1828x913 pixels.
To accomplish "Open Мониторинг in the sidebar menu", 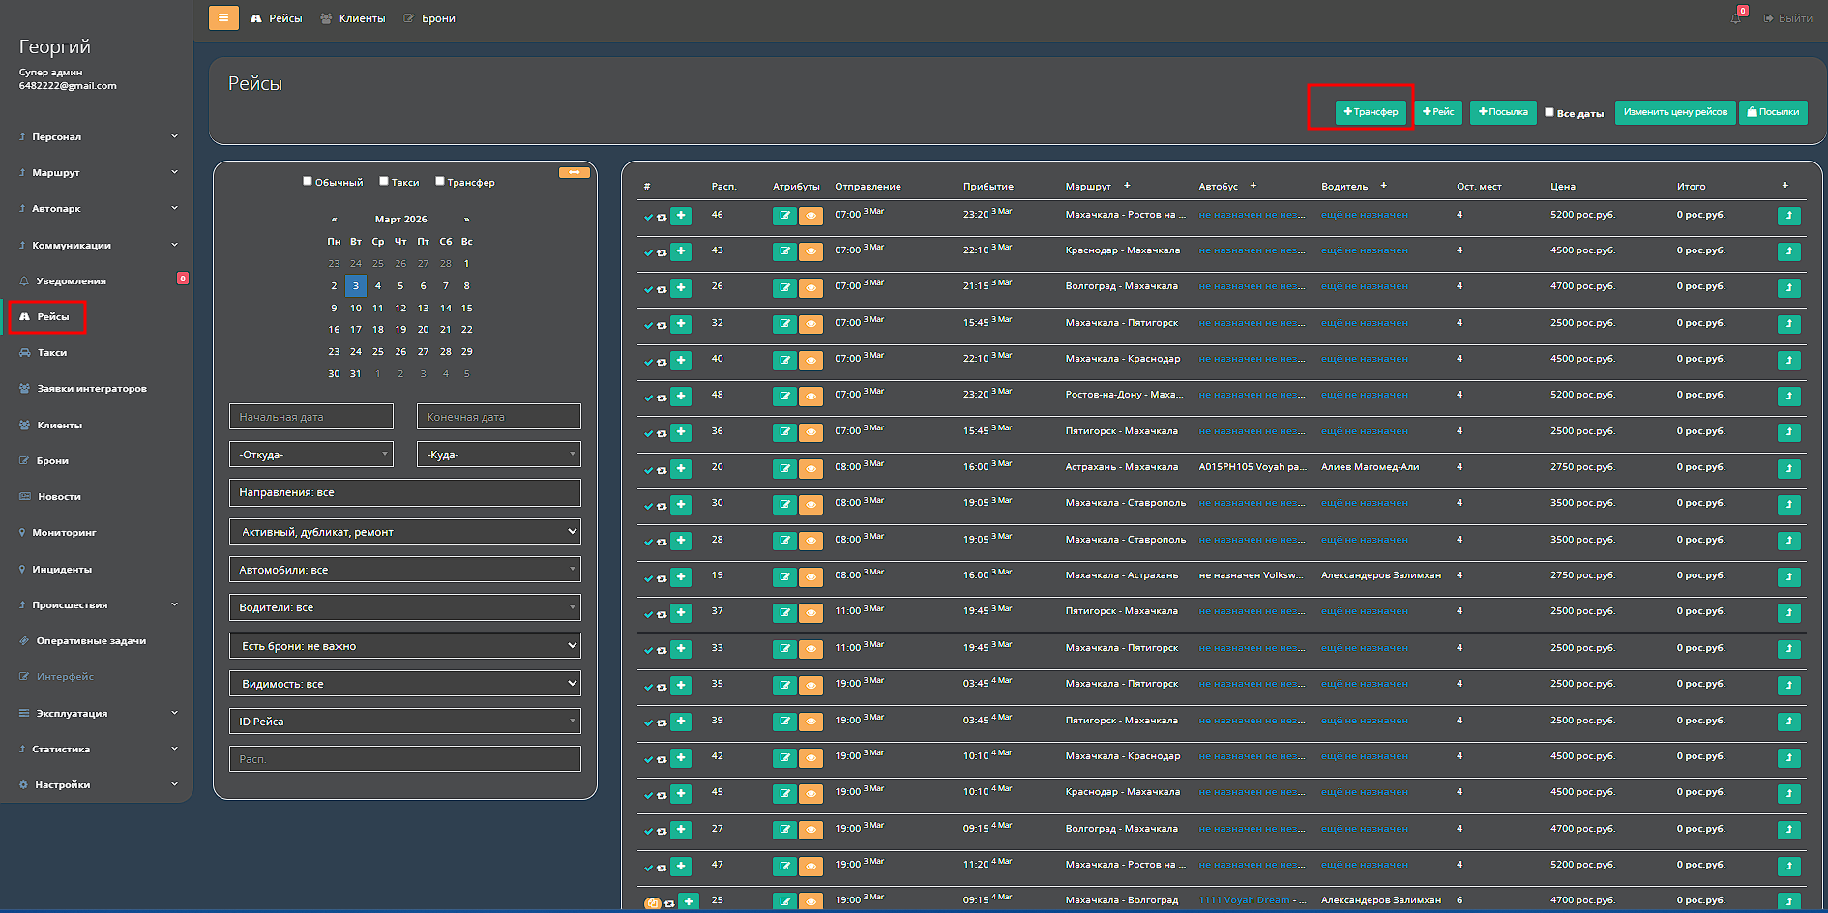I will pos(64,533).
